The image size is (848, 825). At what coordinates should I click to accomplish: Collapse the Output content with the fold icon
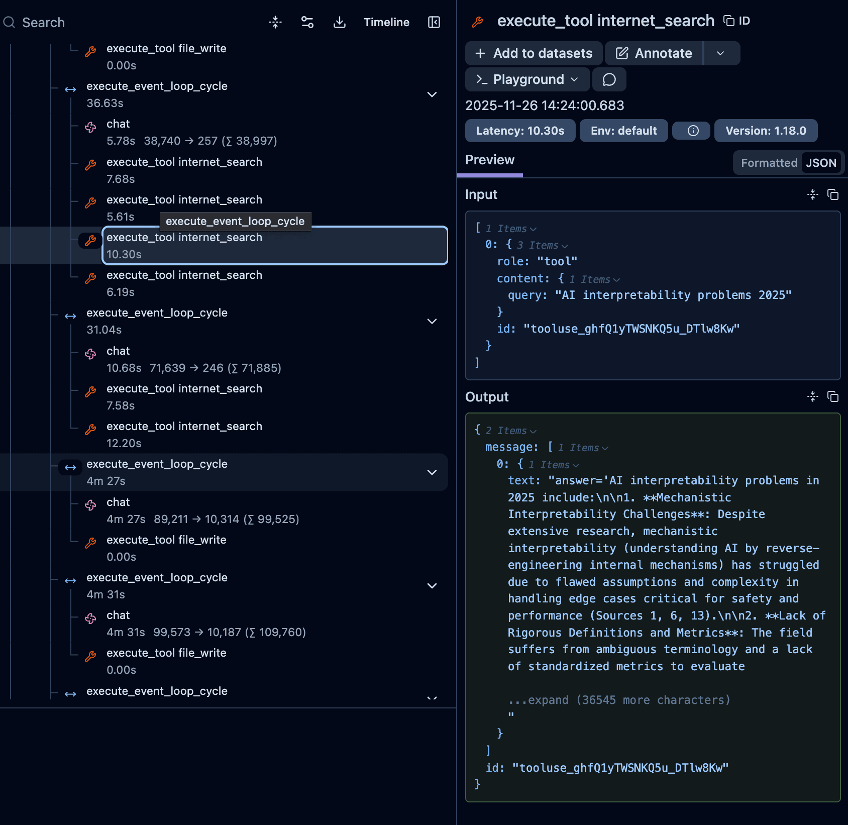[x=813, y=397]
